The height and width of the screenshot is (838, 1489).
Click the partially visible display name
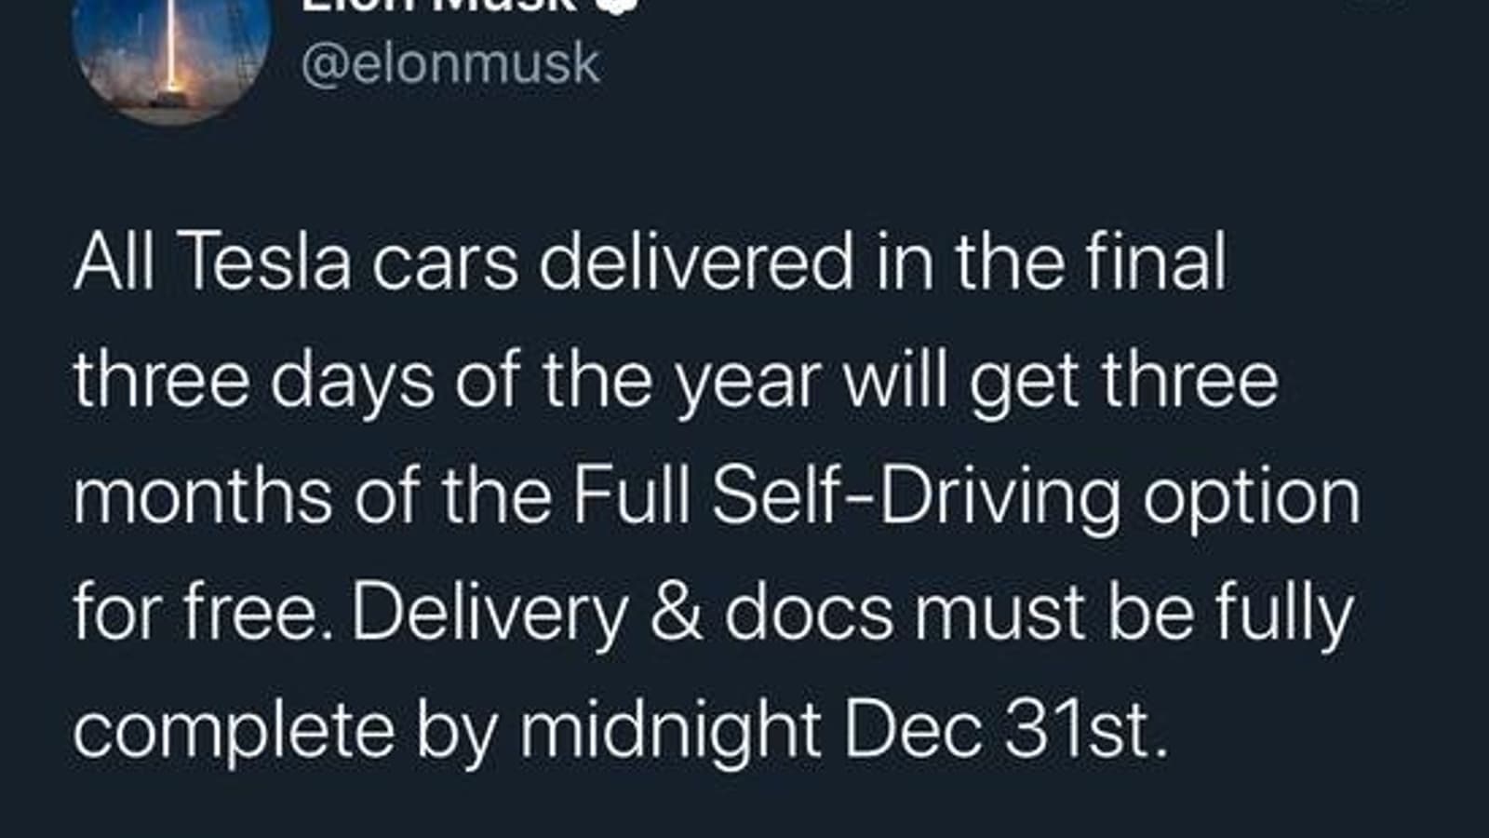click(437, 6)
